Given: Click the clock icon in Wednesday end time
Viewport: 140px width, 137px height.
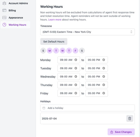Looking at the screenshot, I should pyautogui.click(x=104, y=76).
